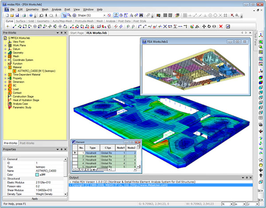Screen dimensions: 266x208
Task: Open the length unit m dropdown
Action: click(x=244, y=204)
